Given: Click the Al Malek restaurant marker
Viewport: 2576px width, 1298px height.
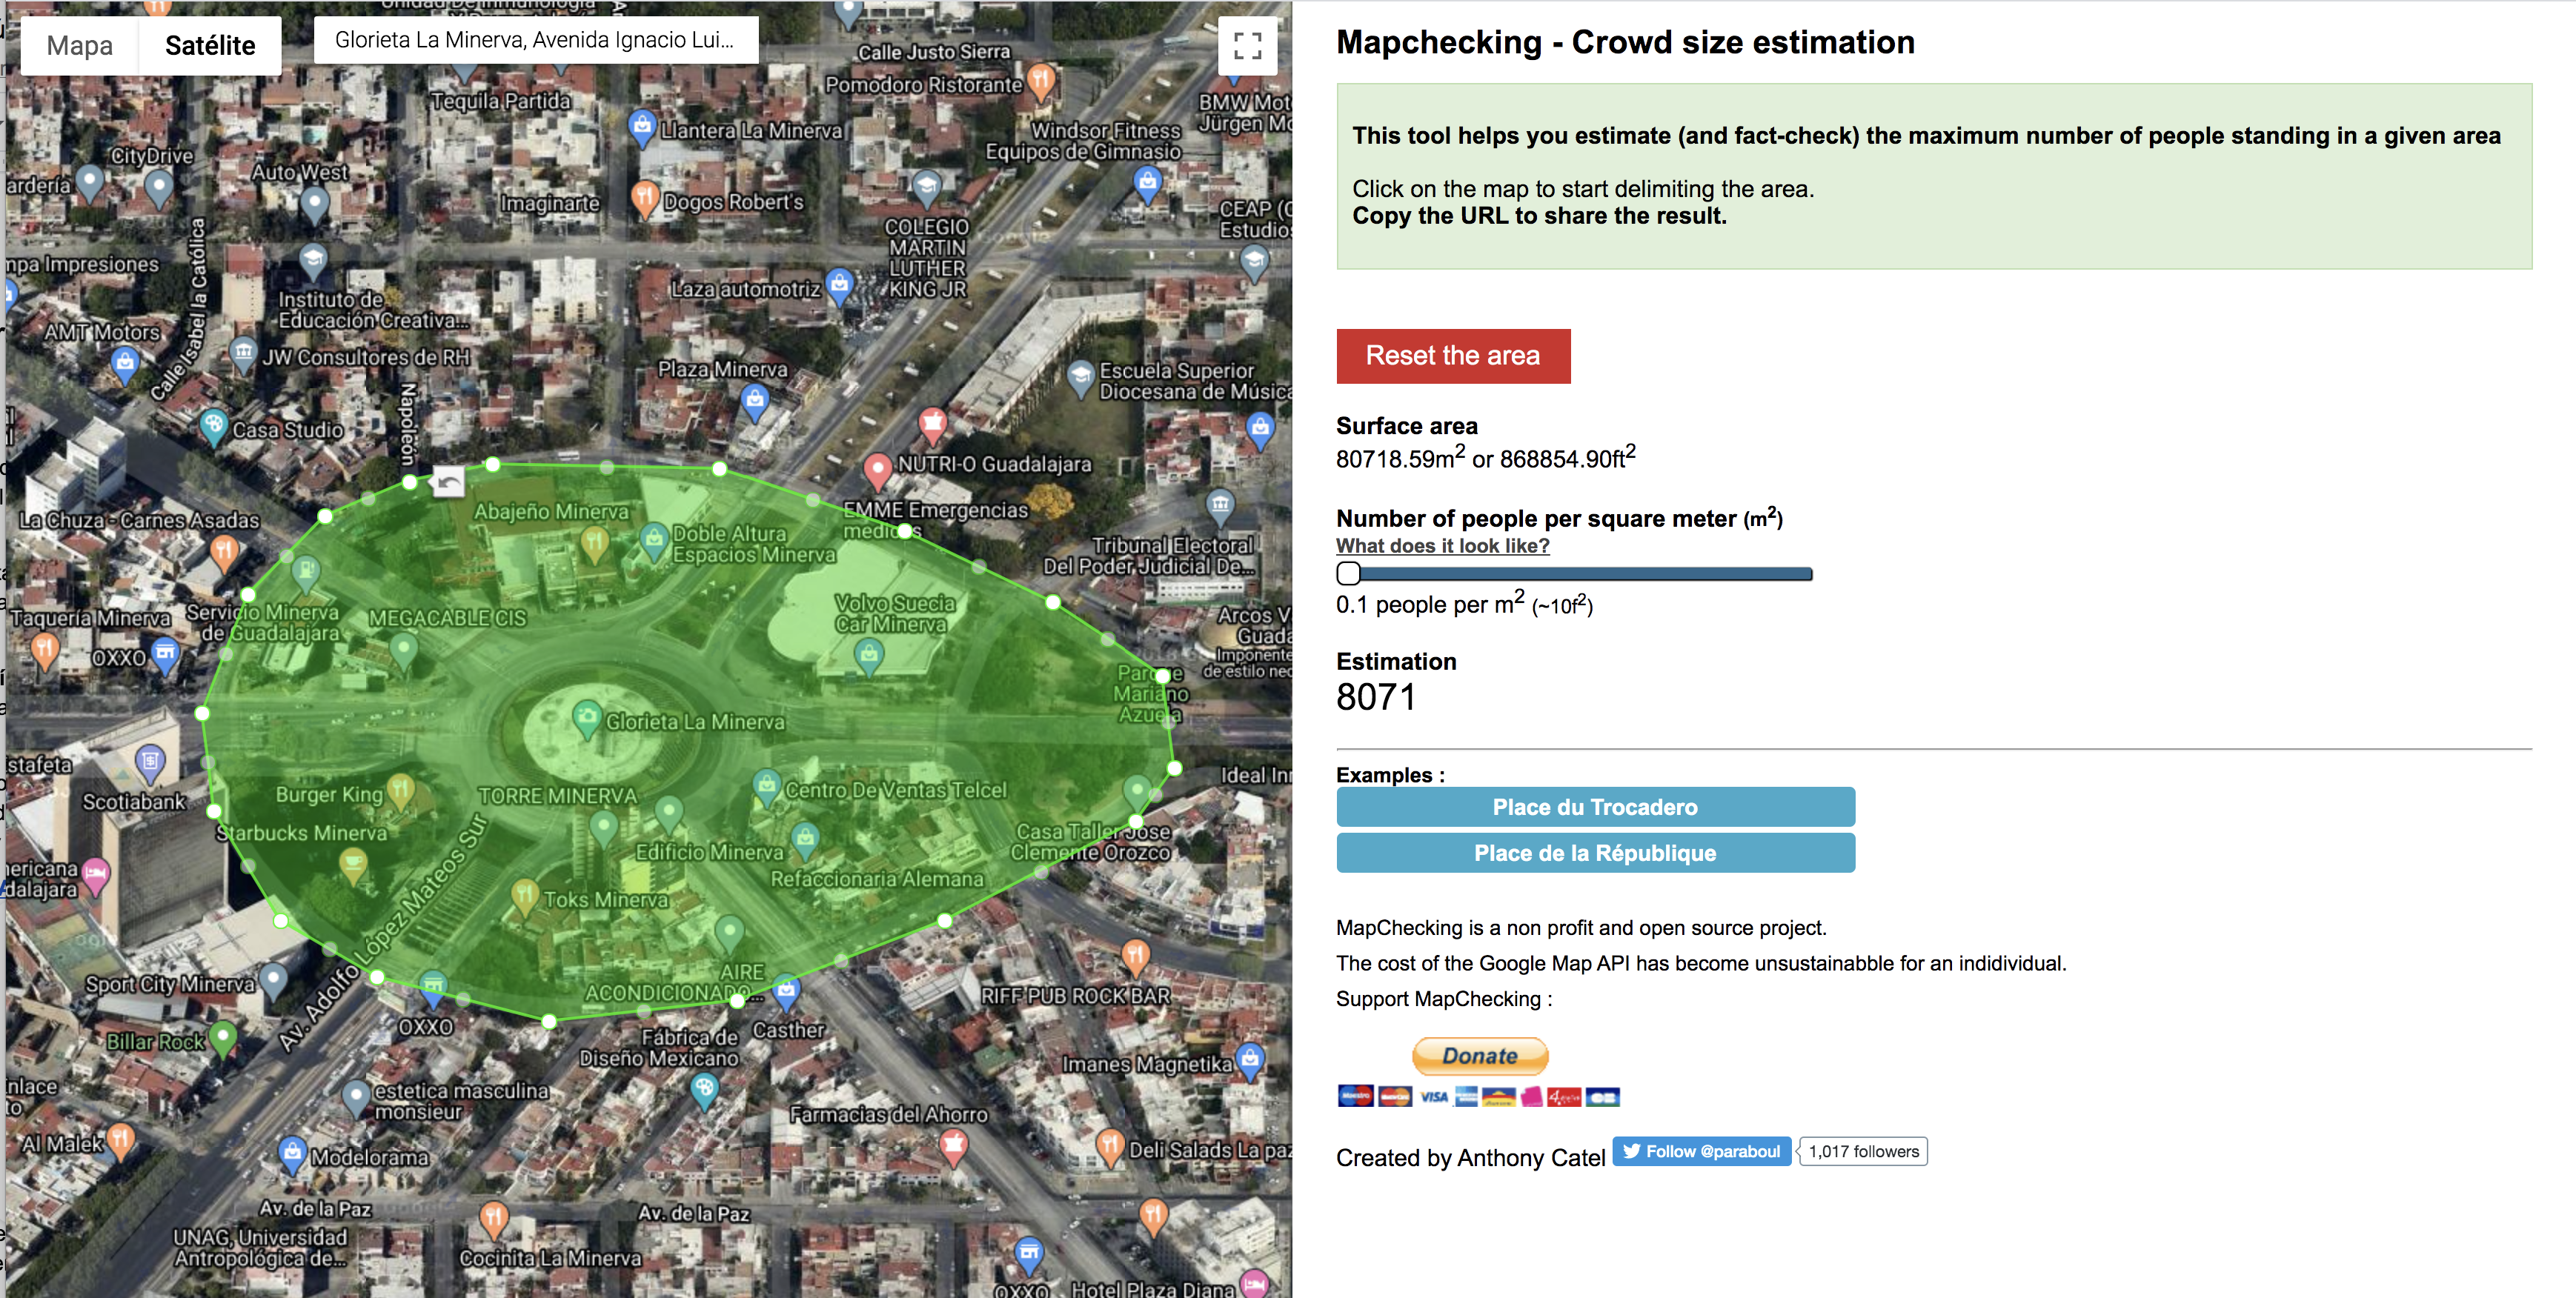Looking at the screenshot, I should click(120, 1141).
